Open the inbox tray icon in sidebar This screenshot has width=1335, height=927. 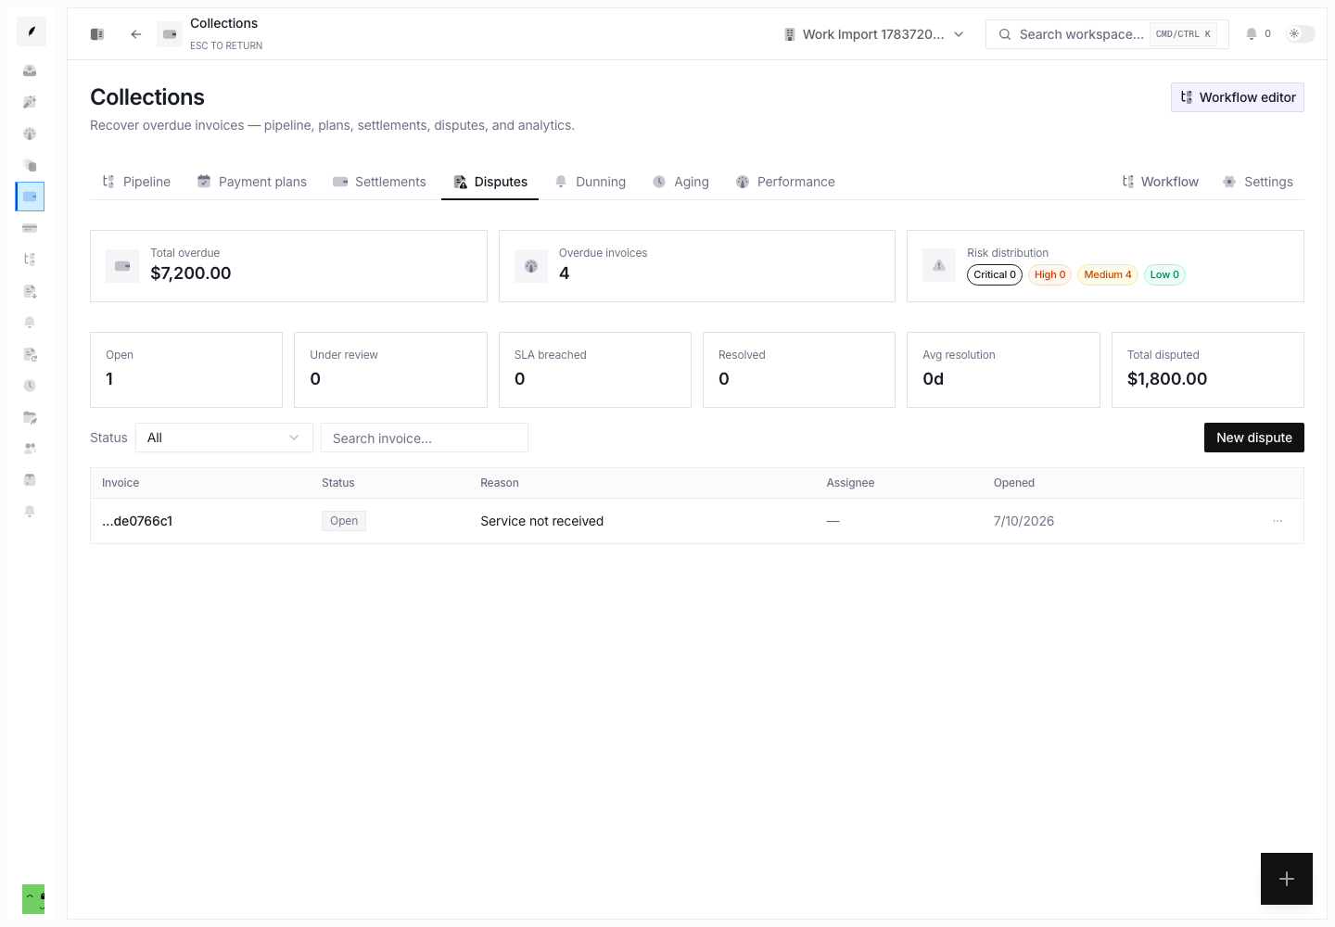(30, 70)
